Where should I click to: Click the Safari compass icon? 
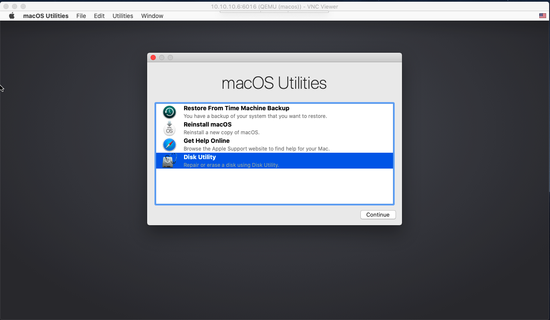tap(169, 145)
